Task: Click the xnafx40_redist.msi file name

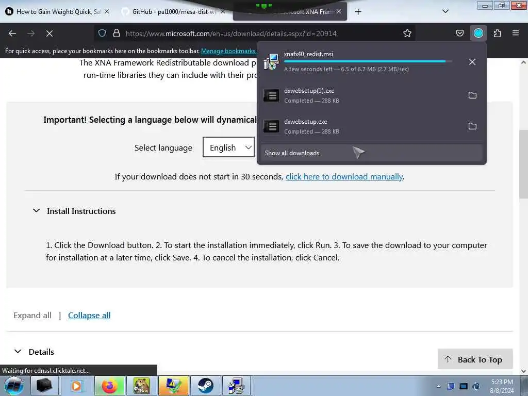Action: pyautogui.click(x=308, y=54)
